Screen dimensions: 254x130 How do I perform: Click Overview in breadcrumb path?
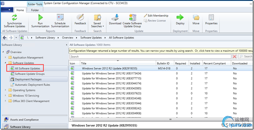coord(68,38)
